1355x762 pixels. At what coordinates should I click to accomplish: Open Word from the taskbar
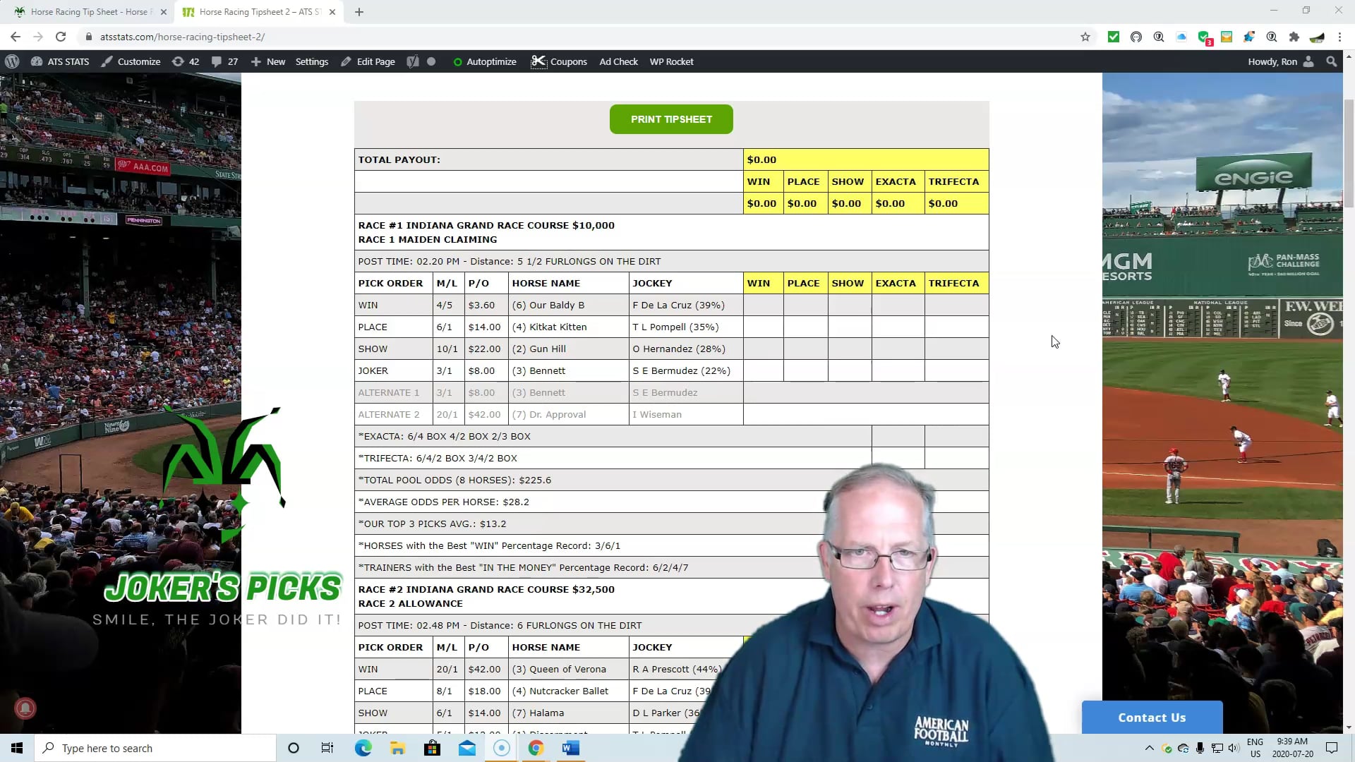pyautogui.click(x=571, y=748)
